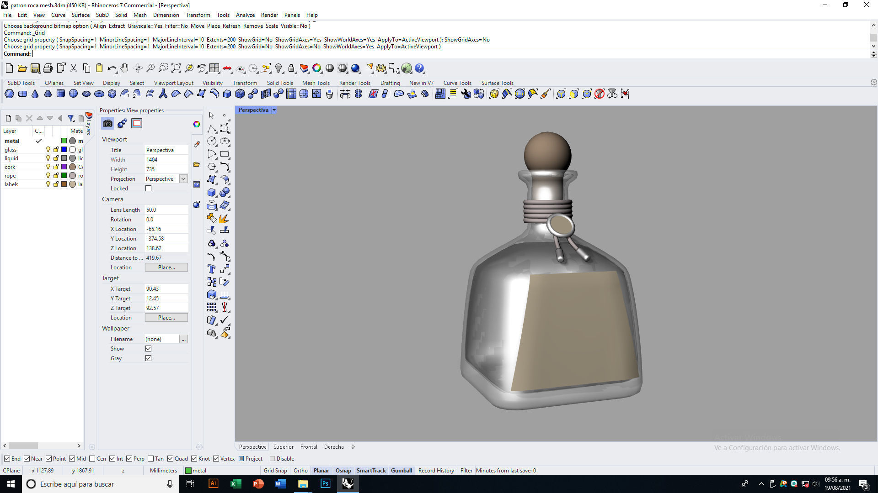Click the New layer icon in Layers panel
This screenshot has width=878, height=493.
8,118
